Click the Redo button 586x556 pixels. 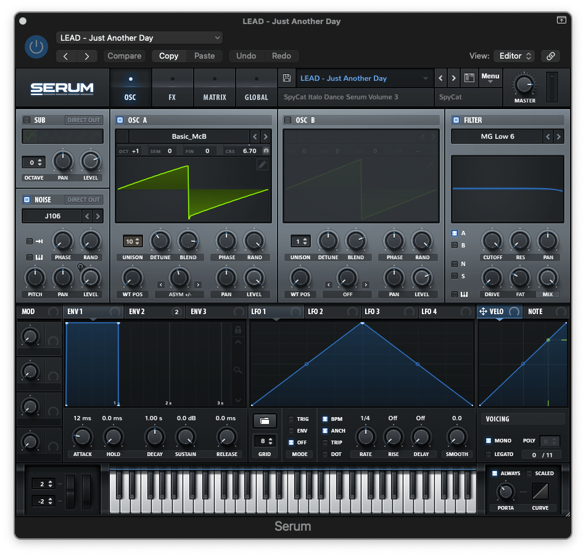pos(281,56)
